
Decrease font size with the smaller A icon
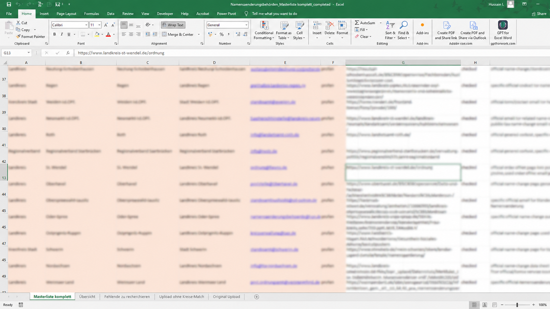click(113, 25)
